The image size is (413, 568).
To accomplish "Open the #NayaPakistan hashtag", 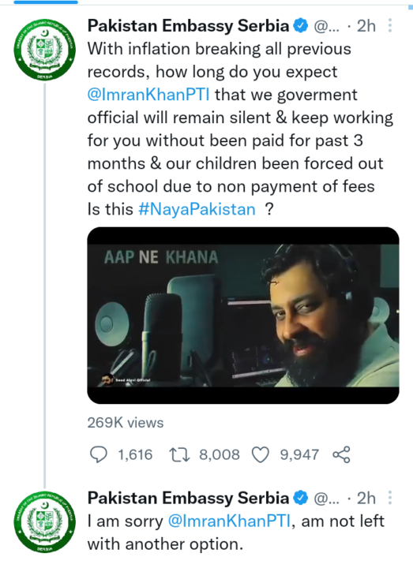I will pyautogui.click(x=197, y=209).
